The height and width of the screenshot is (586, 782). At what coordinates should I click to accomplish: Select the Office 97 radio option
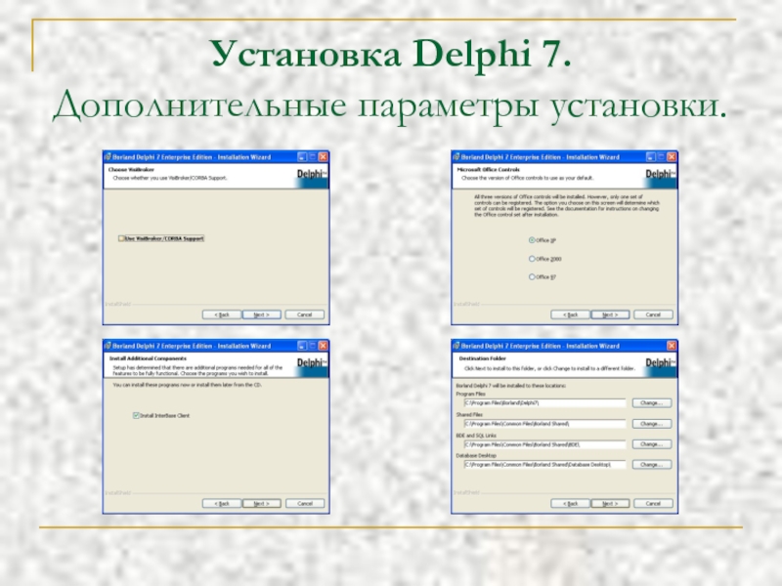click(532, 277)
